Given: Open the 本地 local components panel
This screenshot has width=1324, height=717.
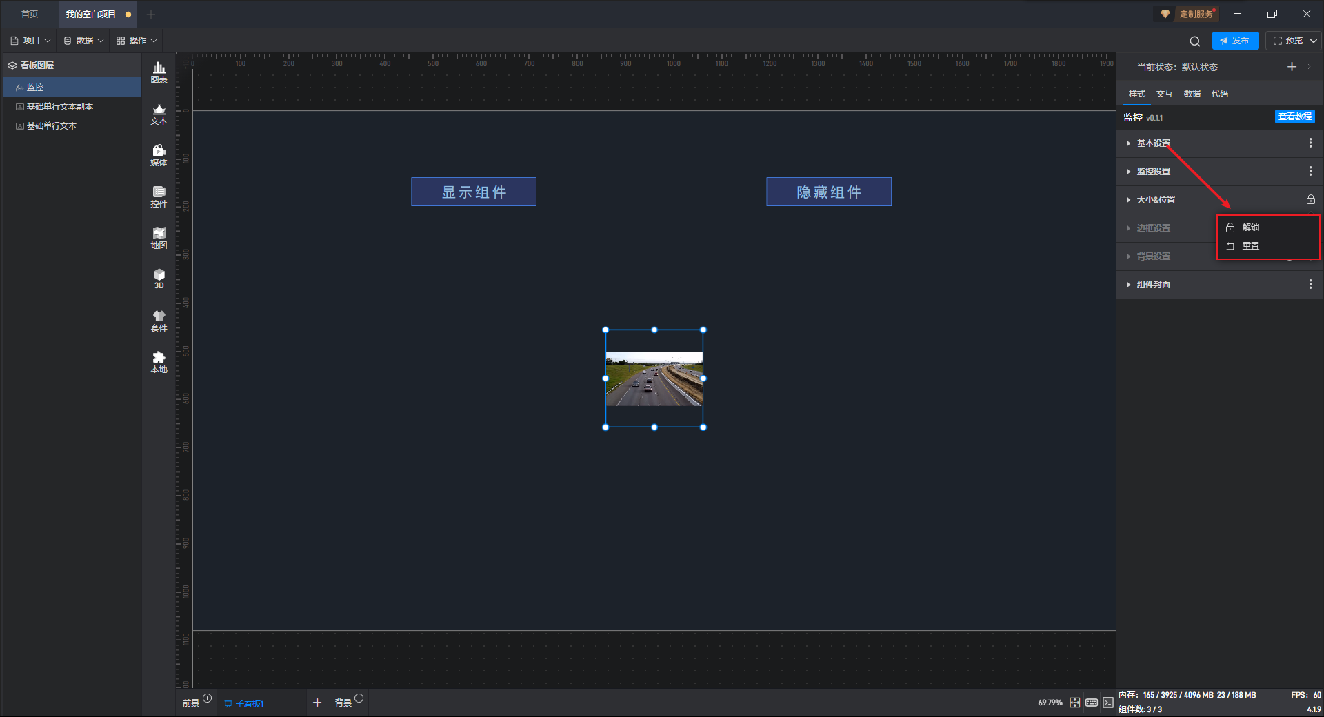Looking at the screenshot, I should [x=159, y=362].
